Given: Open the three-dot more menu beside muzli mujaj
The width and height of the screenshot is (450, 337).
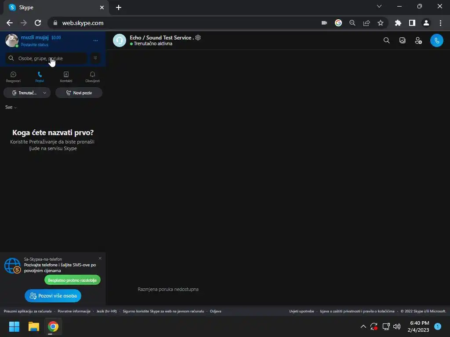Looking at the screenshot, I should coord(95,41).
